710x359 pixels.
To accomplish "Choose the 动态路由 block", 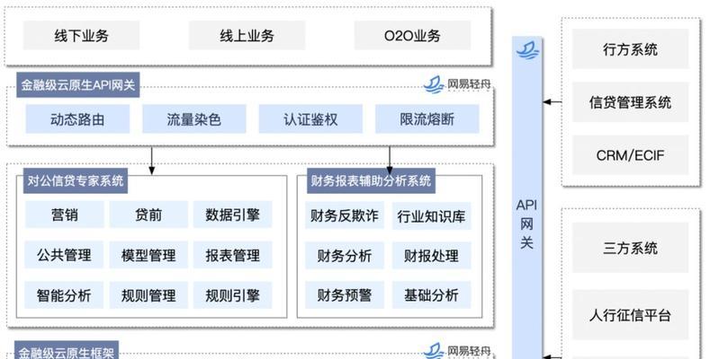I will (77, 119).
